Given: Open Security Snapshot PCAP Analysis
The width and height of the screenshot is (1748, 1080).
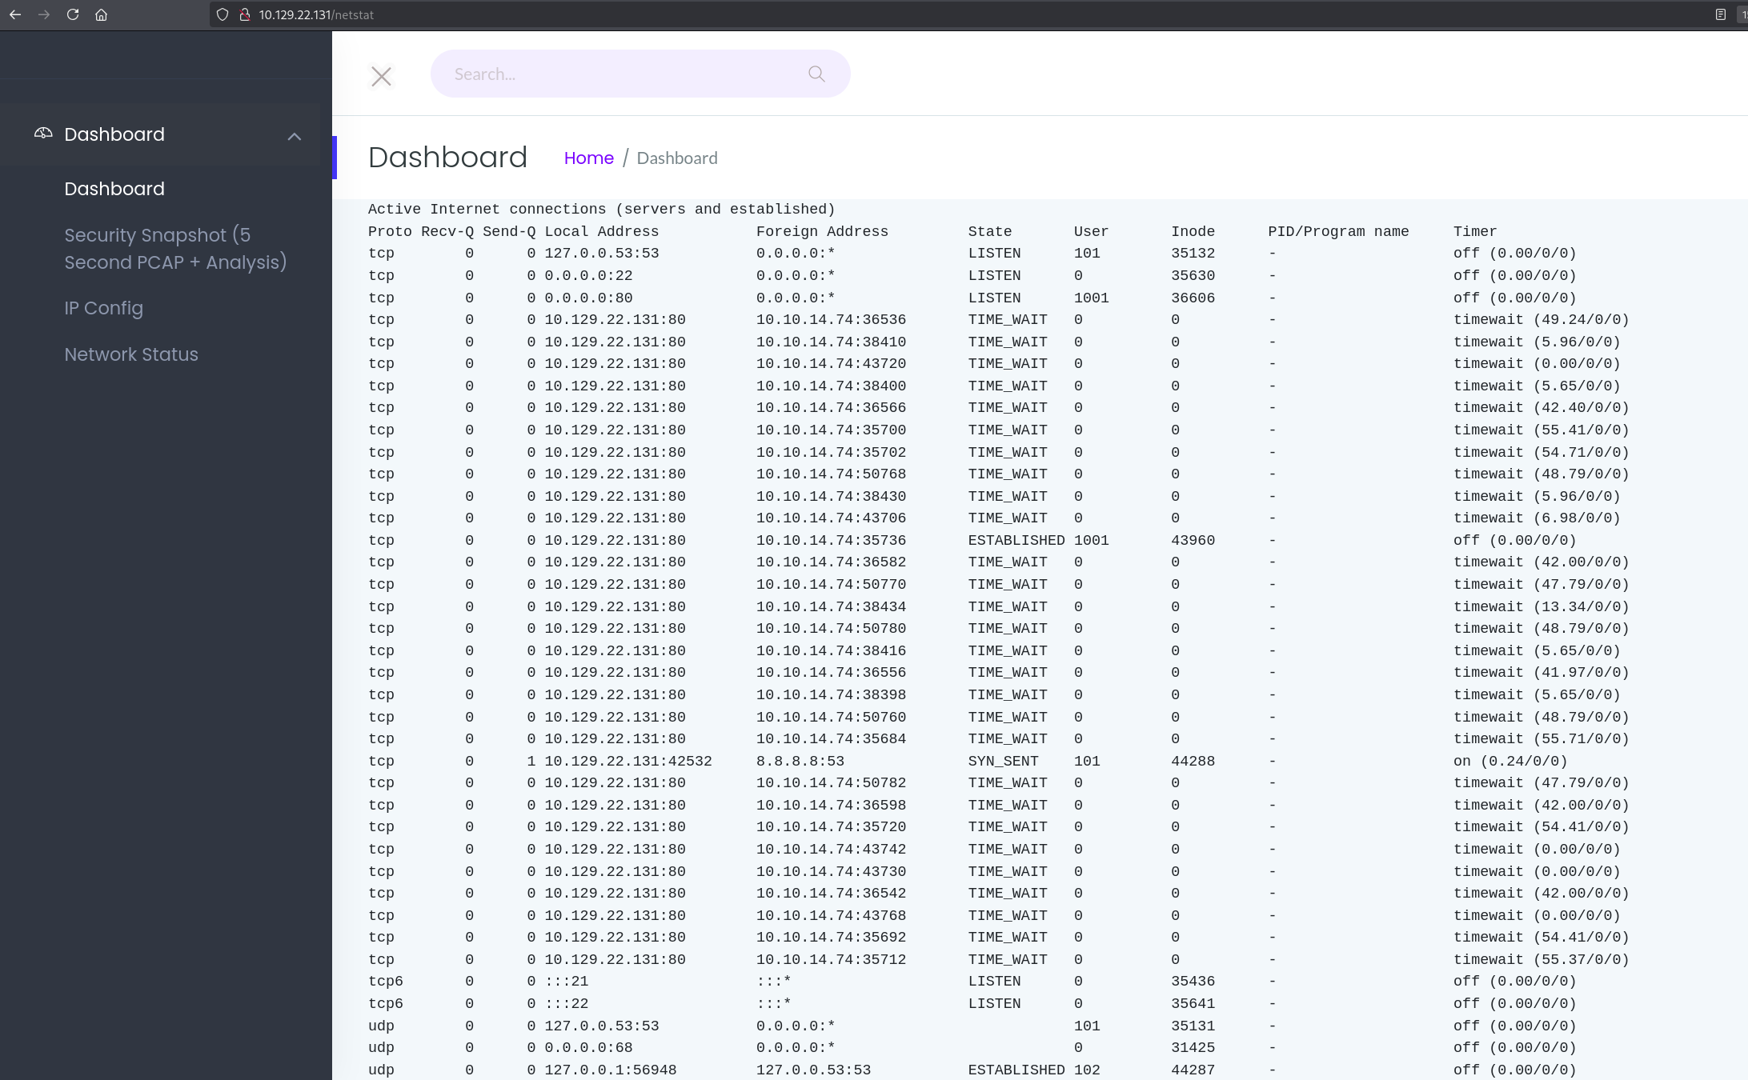Looking at the screenshot, I should (x=174, y=249).
